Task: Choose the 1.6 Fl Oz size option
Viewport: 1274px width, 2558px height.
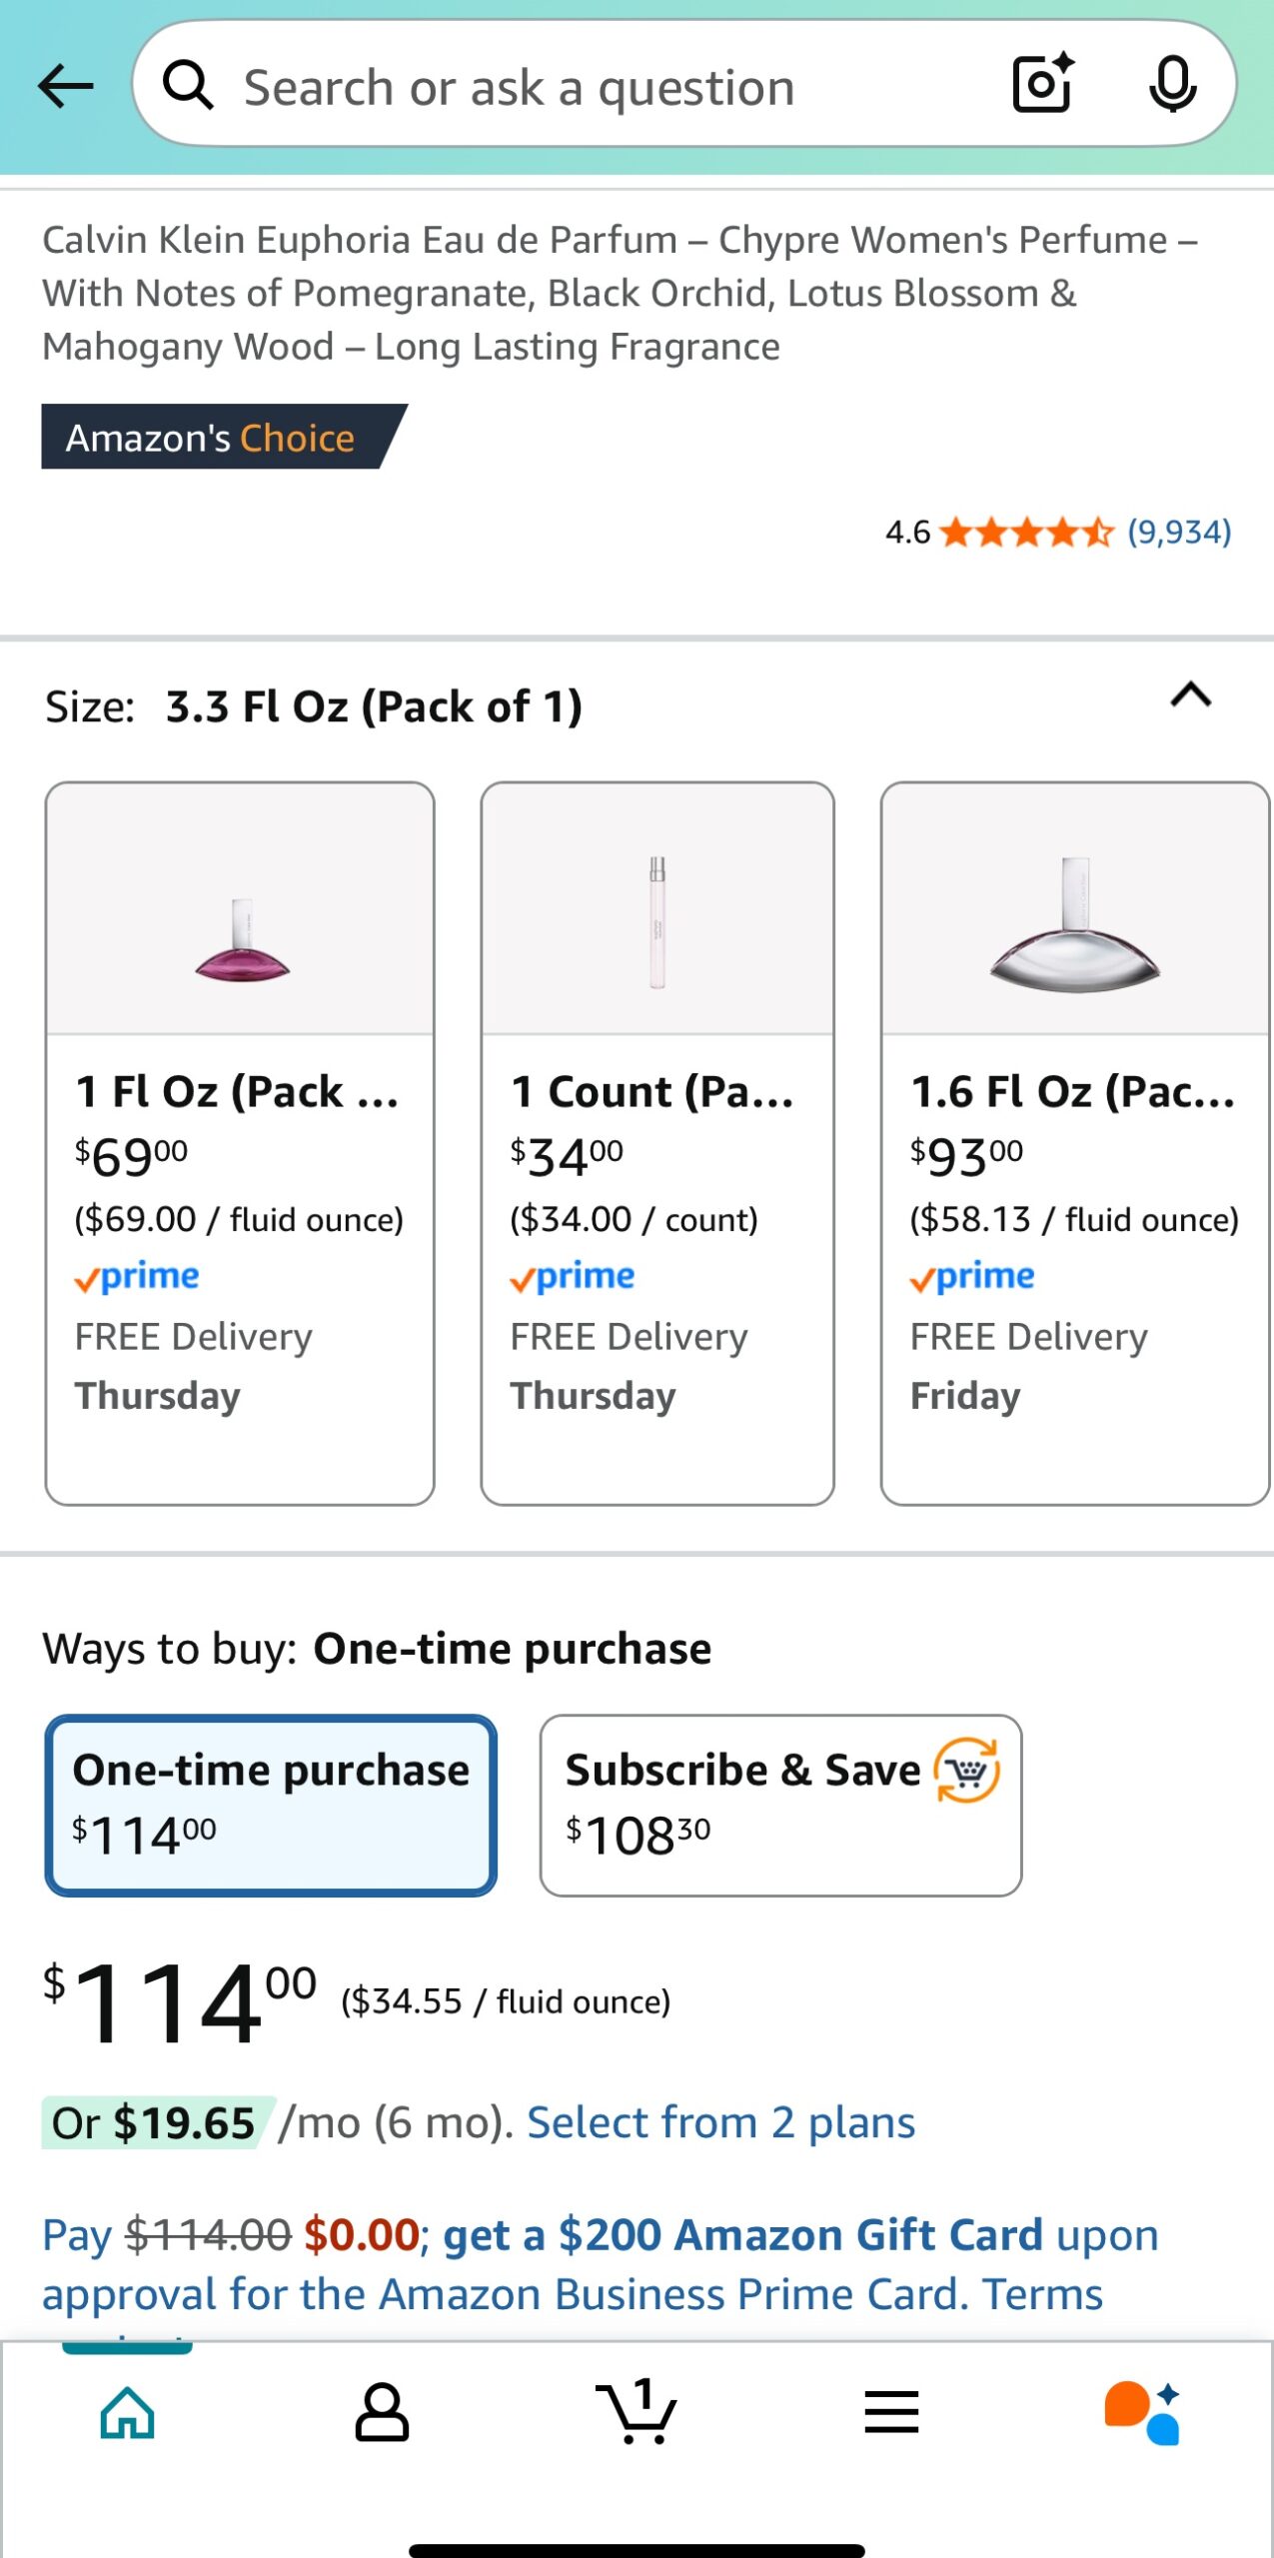Action: [x=1075, y=1143]
